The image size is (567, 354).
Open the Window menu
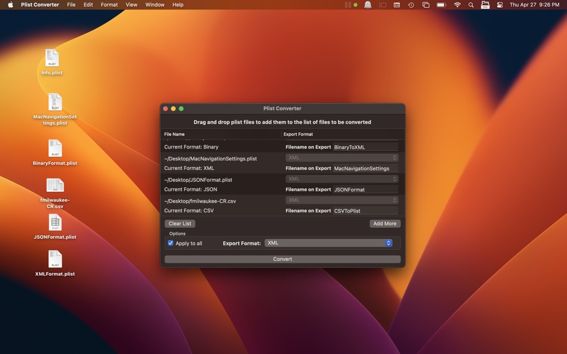click(155, 5)
